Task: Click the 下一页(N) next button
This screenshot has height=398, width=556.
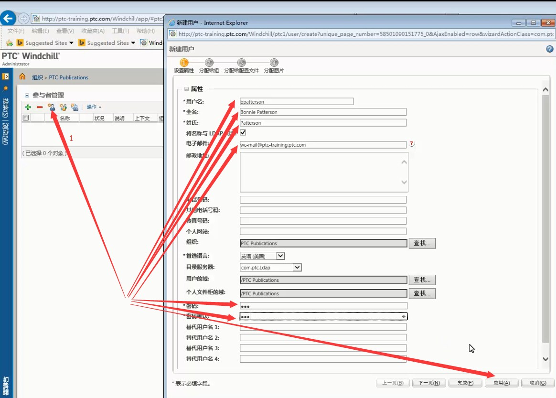Action: (429, 383)
